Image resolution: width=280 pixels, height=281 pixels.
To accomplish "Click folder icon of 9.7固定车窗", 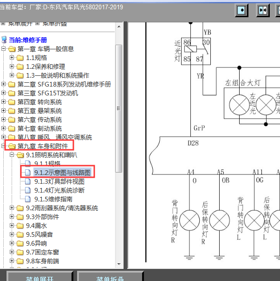I will (20, 252).
